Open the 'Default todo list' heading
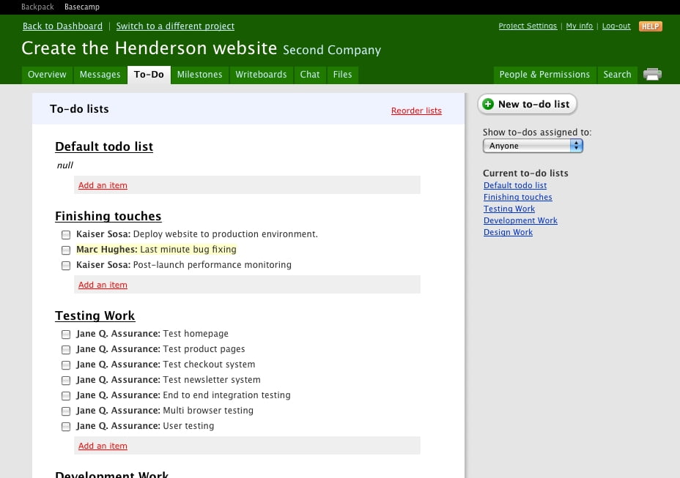The image size is (680, 478). [x=104, y=146]
